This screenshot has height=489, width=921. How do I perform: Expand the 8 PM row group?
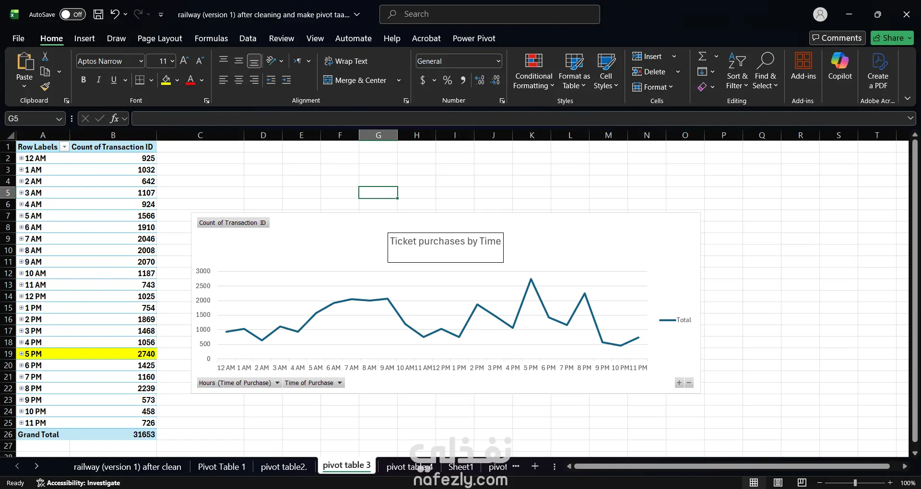coord(21,388)
